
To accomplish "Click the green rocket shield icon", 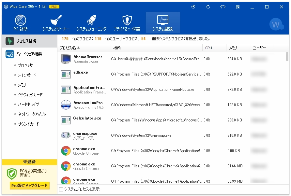I will (12, 174).
